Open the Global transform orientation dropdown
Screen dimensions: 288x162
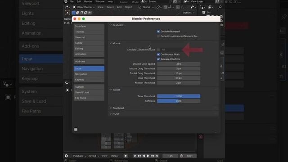[x=146, y=7]
